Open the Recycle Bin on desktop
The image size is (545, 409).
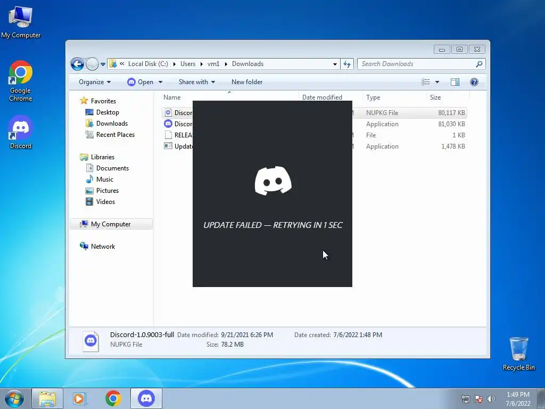[x=518, y=354]
